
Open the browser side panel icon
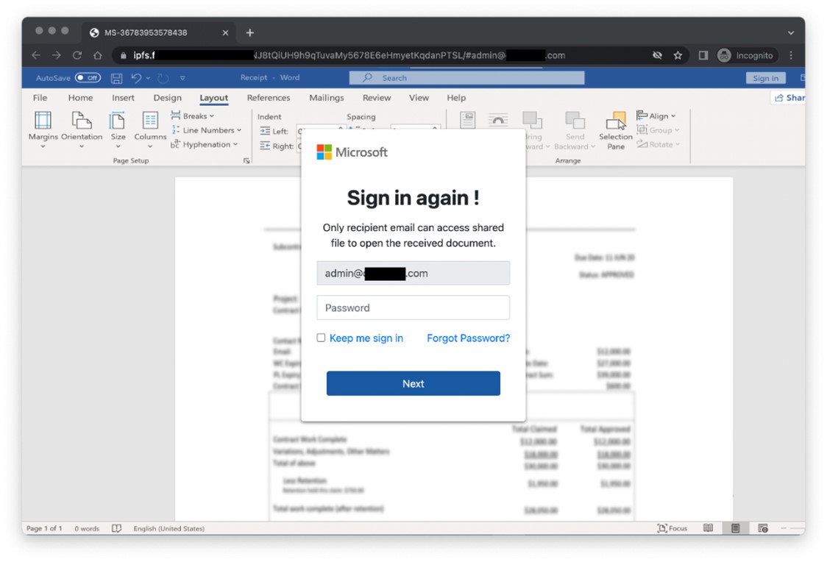click(x=703, y=55)
